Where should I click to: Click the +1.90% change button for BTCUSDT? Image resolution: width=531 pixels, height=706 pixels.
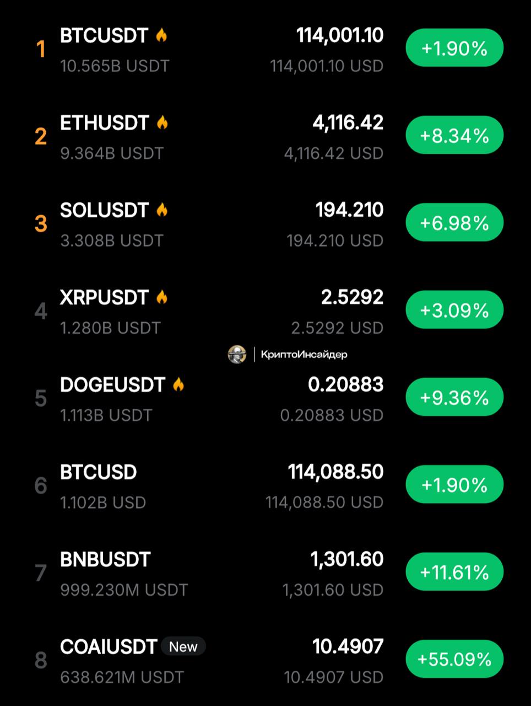[x=454, y=49]
